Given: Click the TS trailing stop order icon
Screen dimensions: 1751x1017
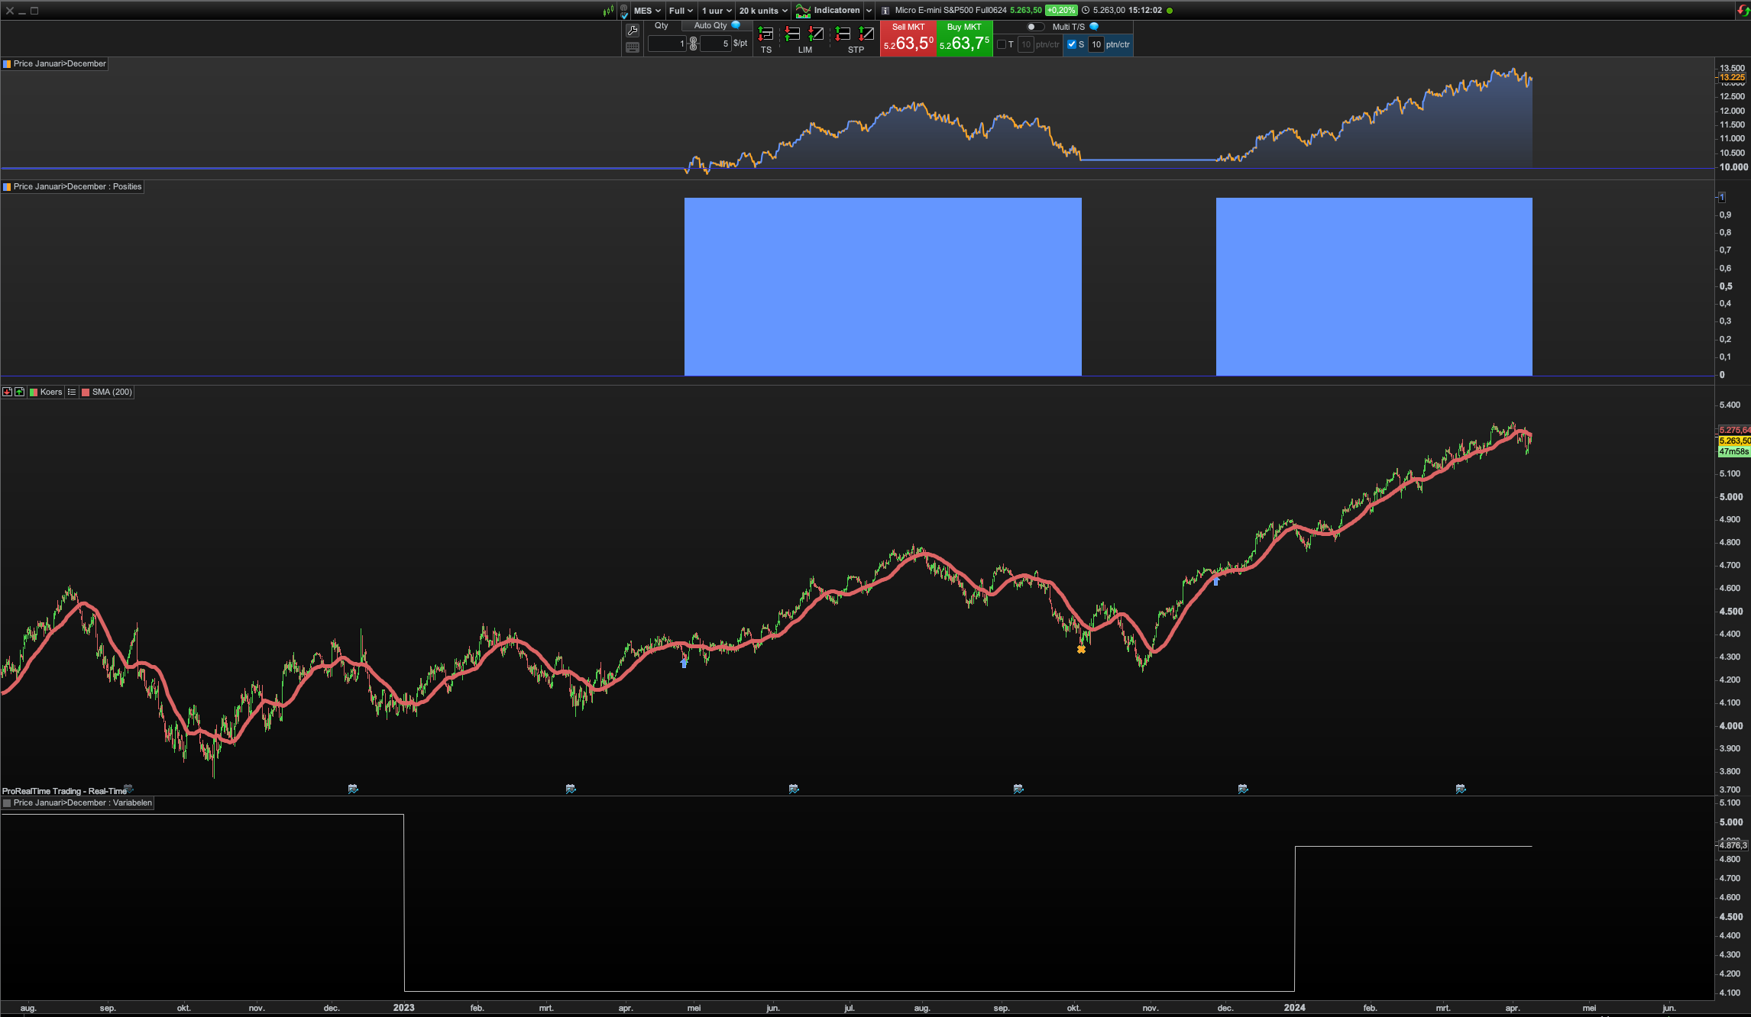Looking at the screenshot, I should (x=765, y=34).
